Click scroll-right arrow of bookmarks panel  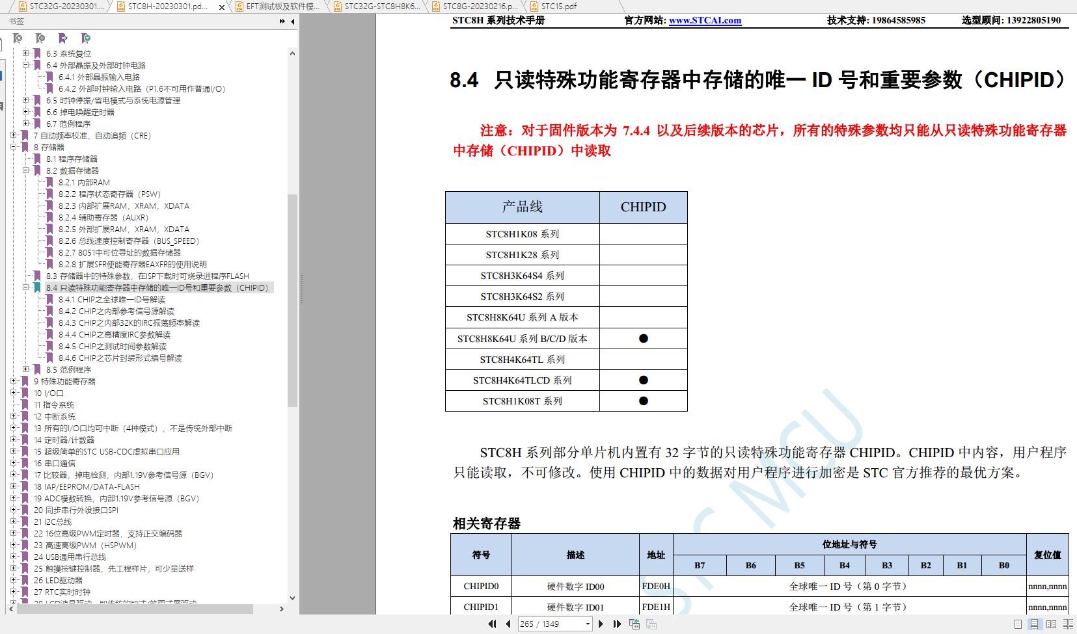point(281,609)
